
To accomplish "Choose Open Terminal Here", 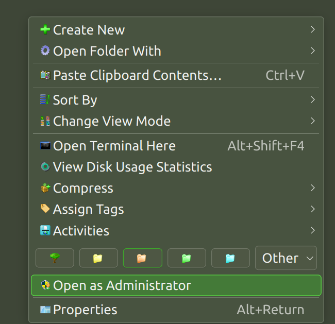I will (176, 146).
